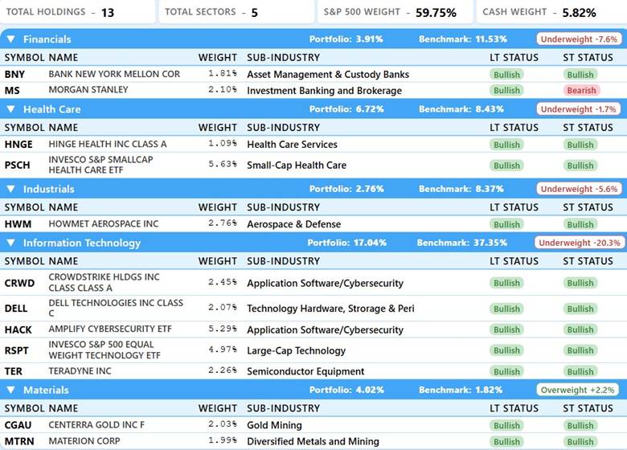
Task: Select the MS symbol
Action: click(12, 90)
